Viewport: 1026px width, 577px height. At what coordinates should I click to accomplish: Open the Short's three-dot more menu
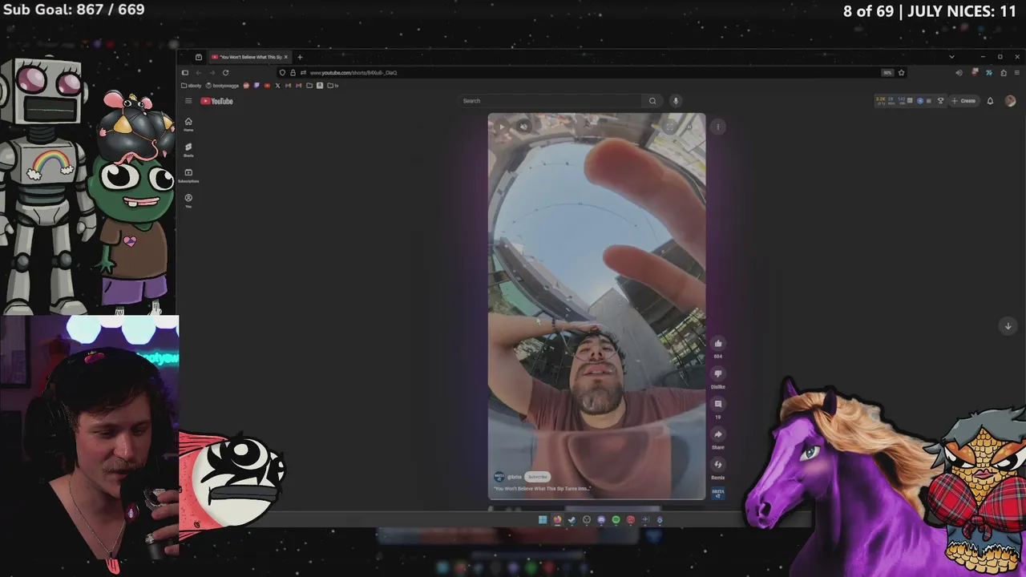[718, 127]
